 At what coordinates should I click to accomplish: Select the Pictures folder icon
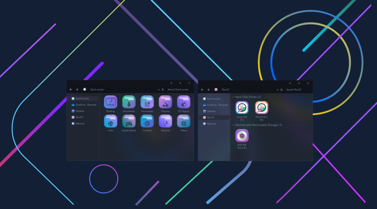tap(165, 102)
